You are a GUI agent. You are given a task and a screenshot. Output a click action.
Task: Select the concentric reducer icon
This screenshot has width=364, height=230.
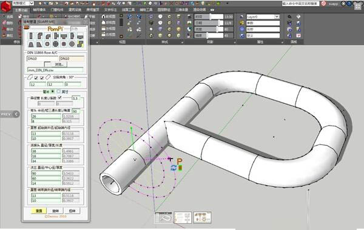click(x=31, y=44)
